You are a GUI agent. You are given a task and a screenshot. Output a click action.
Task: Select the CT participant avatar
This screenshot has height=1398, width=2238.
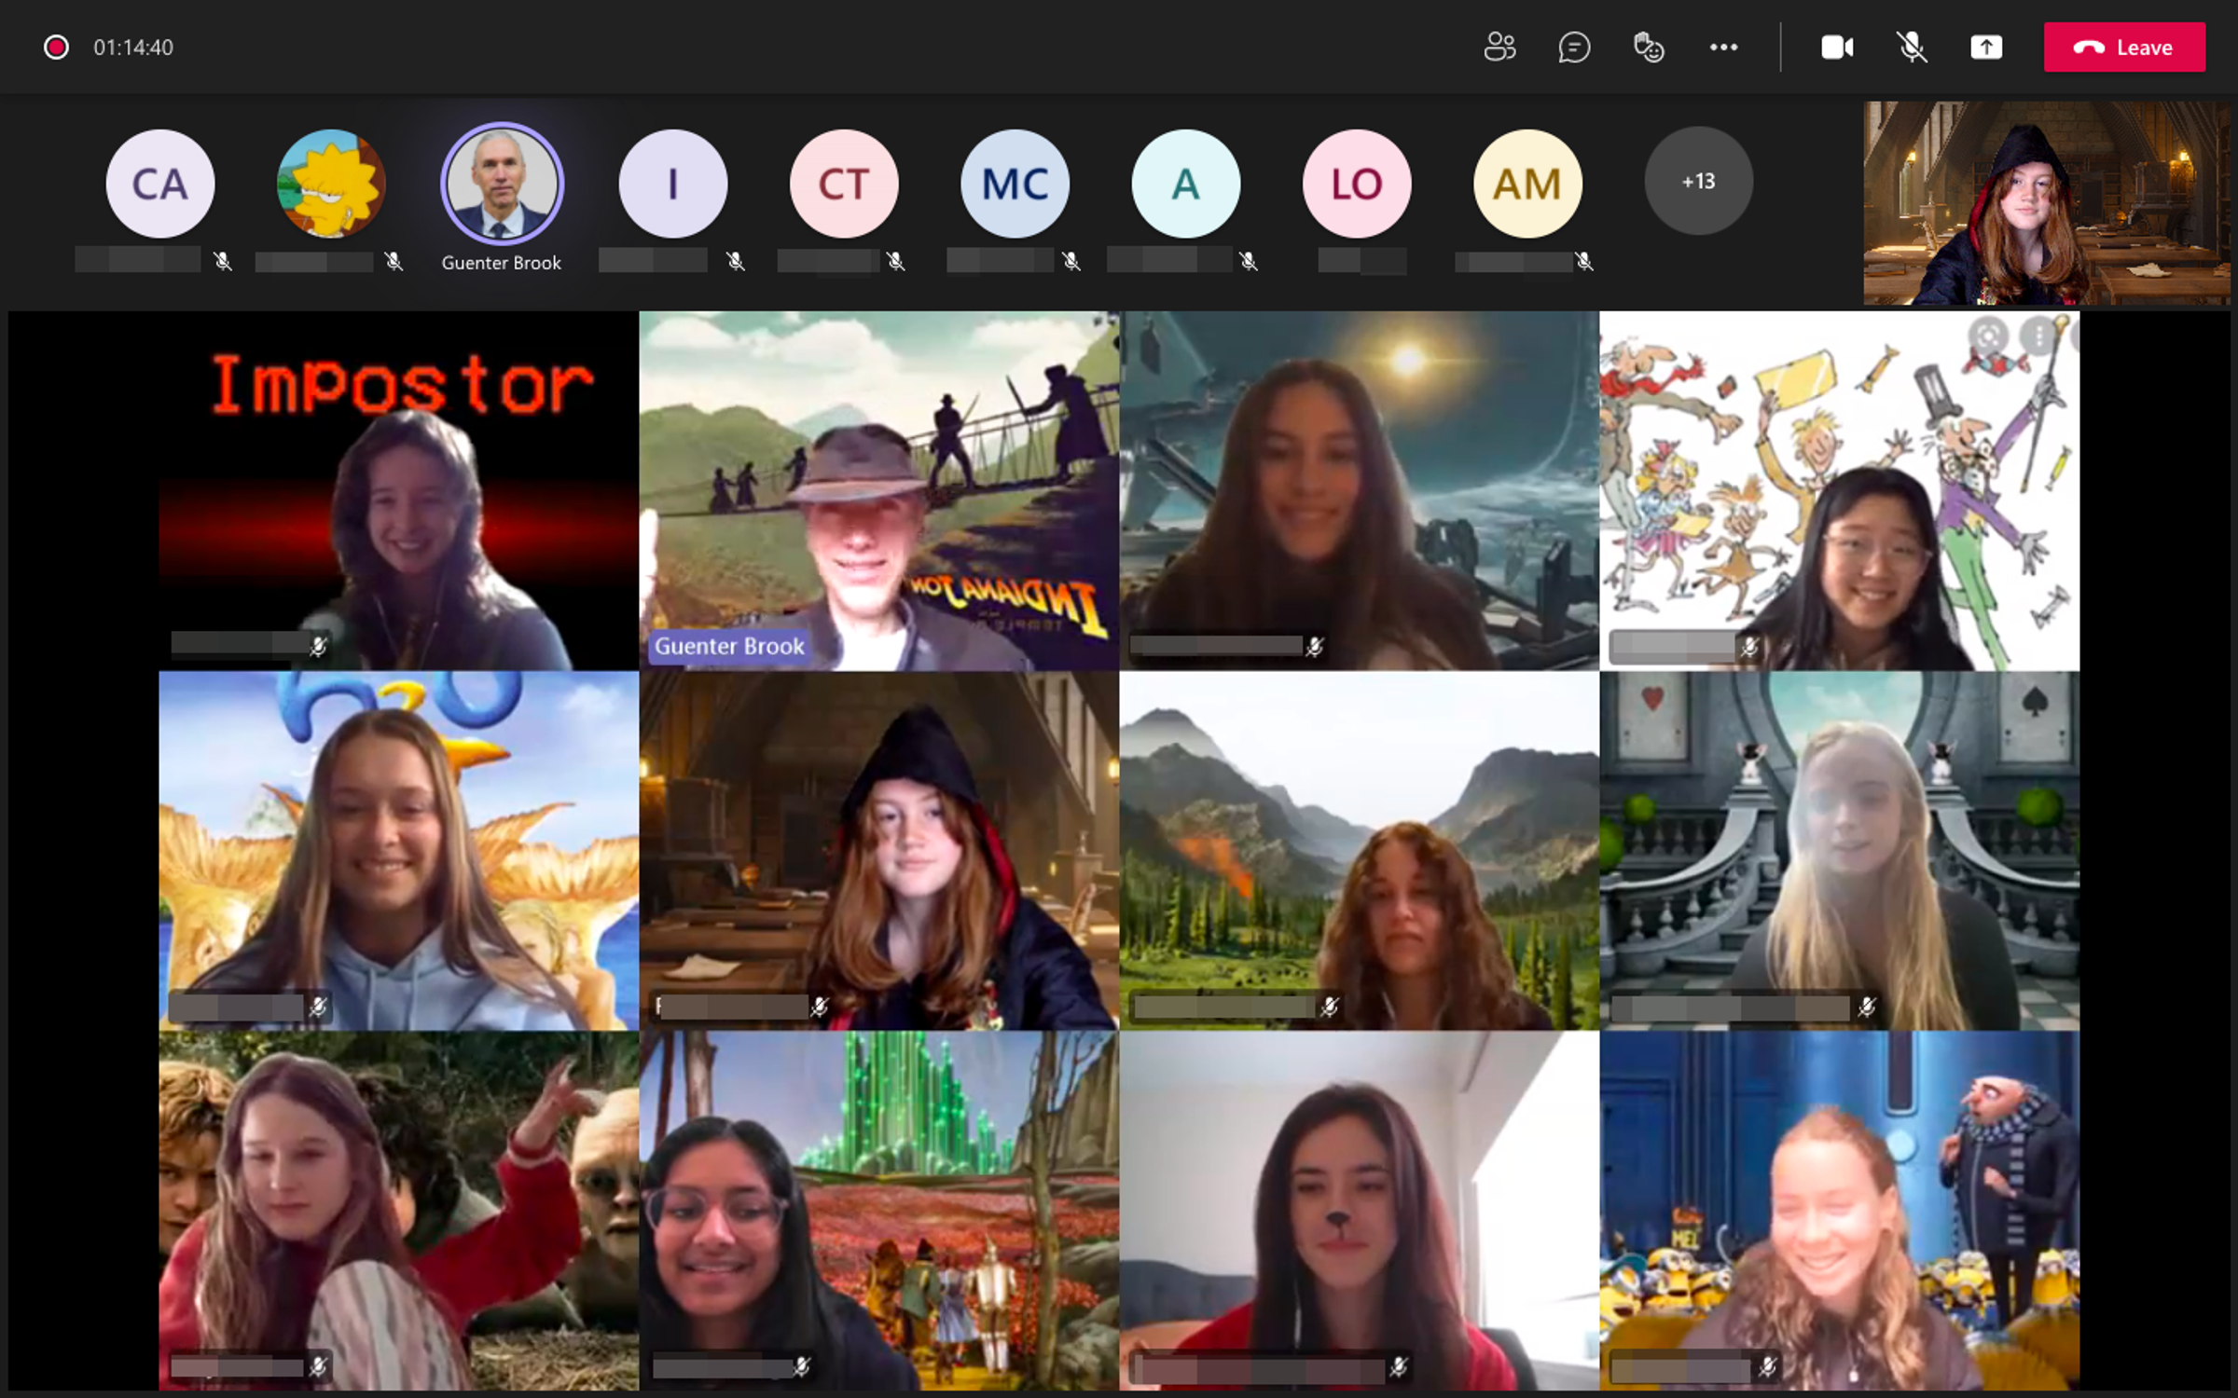click(x=844, y=184)
